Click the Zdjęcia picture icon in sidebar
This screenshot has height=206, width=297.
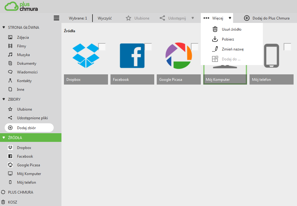click(x=10, y=37)
